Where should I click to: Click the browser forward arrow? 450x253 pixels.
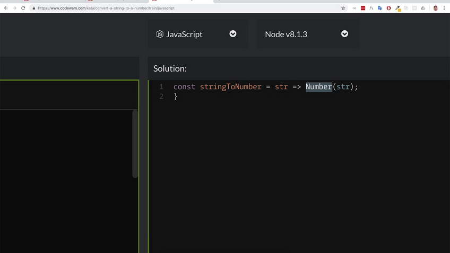click(x=14, y=8)
